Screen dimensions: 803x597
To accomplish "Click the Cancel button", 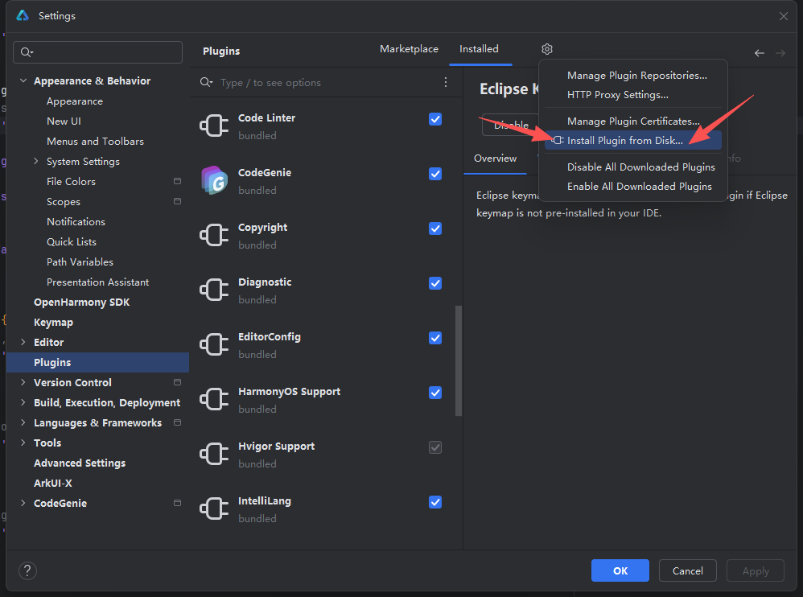I will 688,570.
